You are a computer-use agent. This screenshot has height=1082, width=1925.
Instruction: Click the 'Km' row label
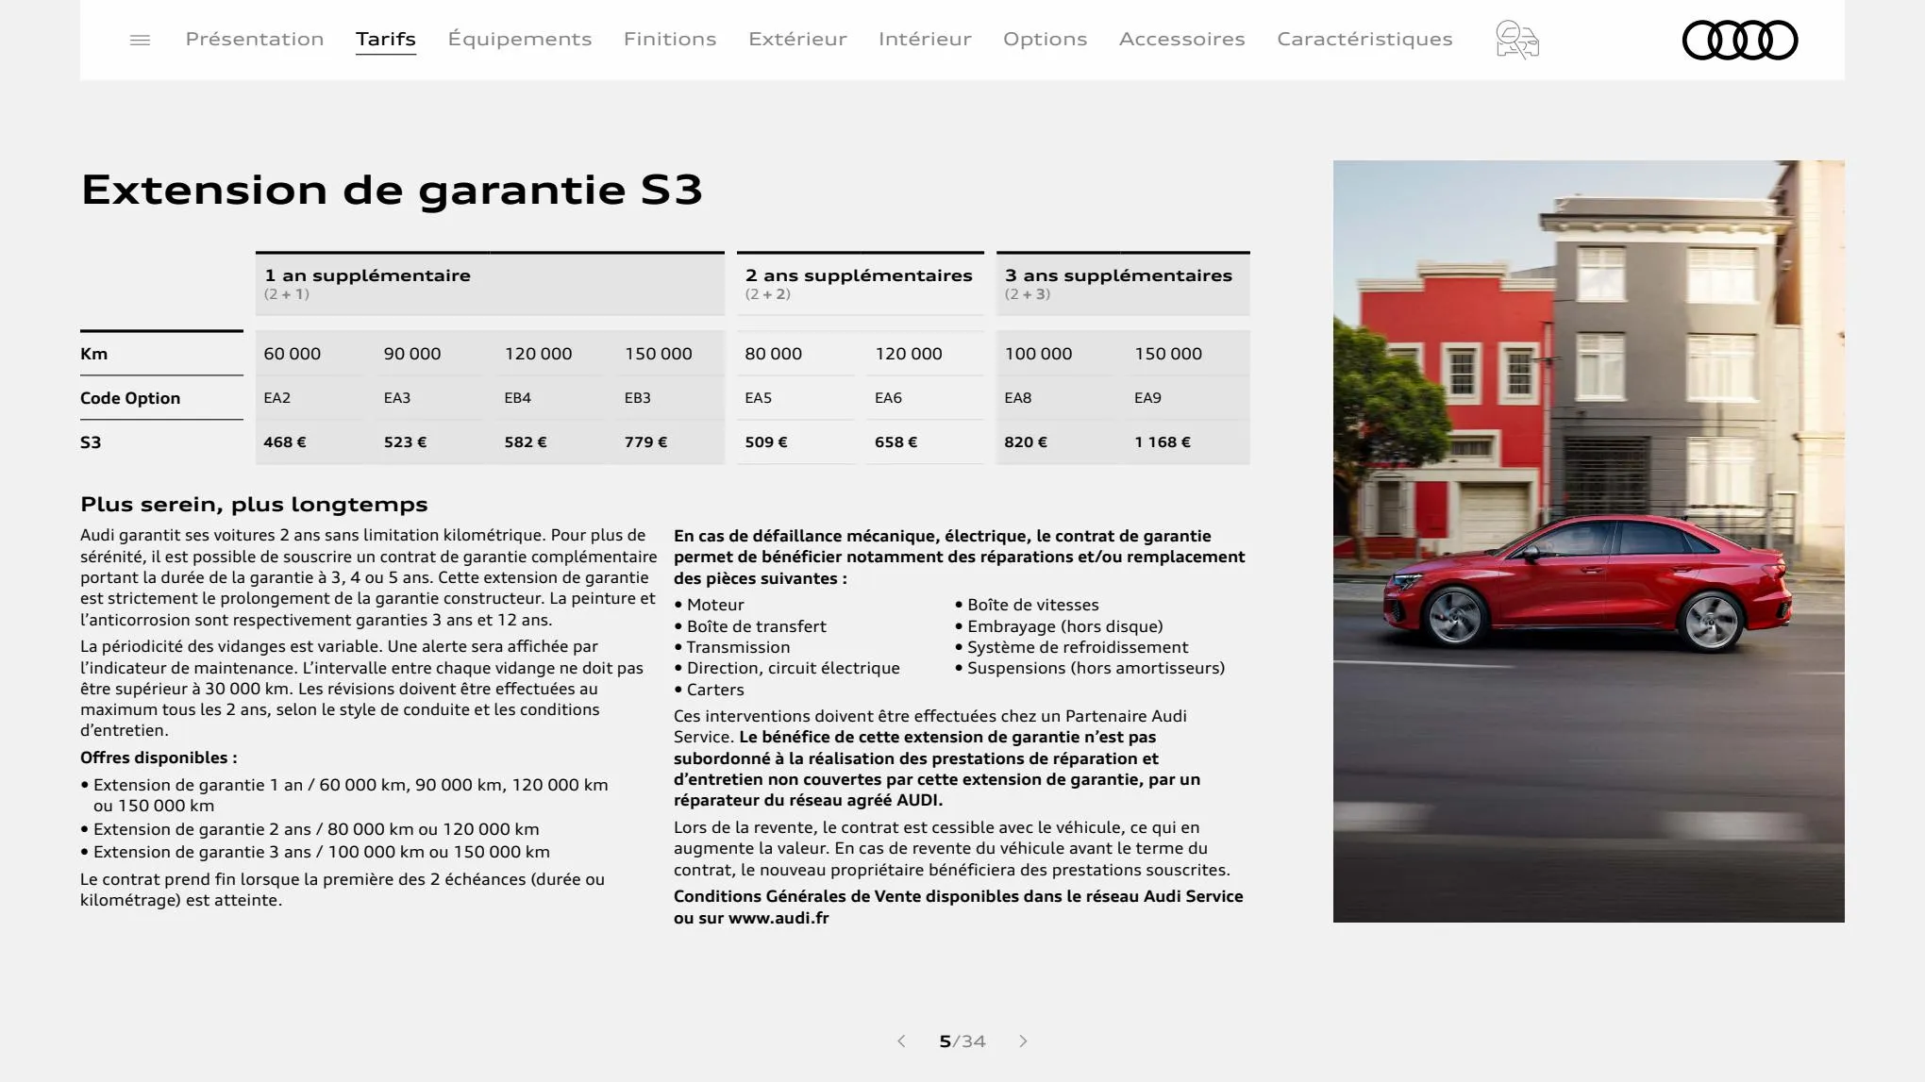tap(94, 354)
